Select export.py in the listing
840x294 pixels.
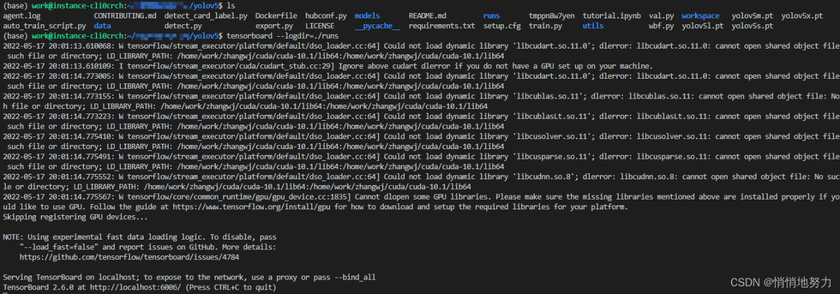click(274, 26)
